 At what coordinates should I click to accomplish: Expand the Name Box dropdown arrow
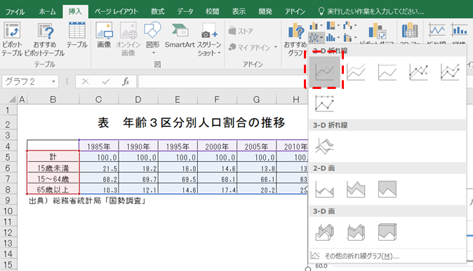click(53, 82)
